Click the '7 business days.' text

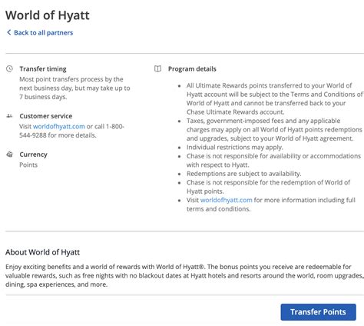click(43, 97)
